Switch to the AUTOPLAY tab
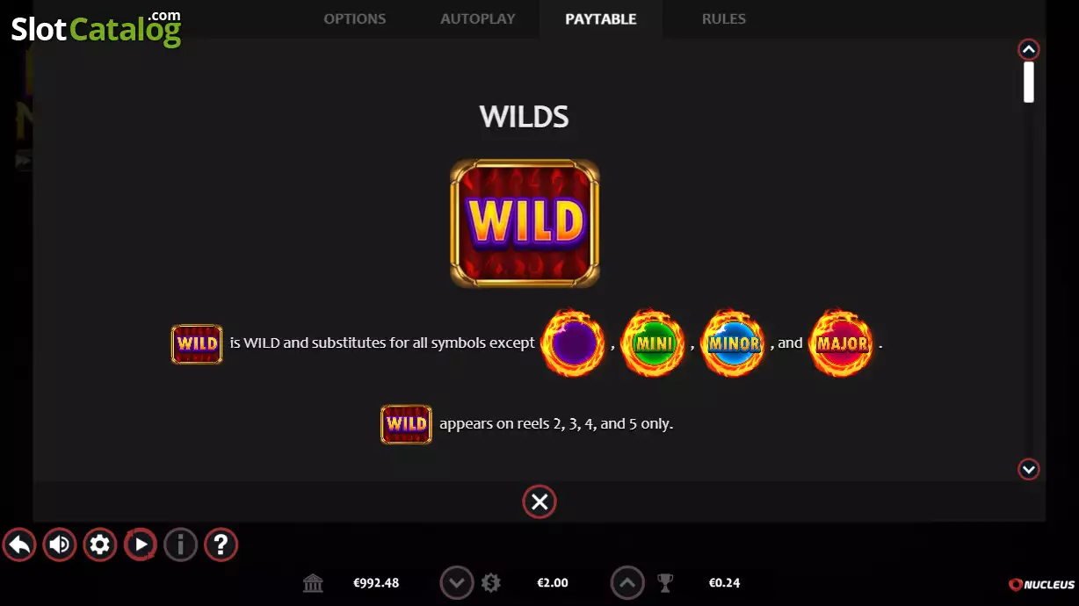Viewport: 1079px width, 606px height. [x=478, y=18]
